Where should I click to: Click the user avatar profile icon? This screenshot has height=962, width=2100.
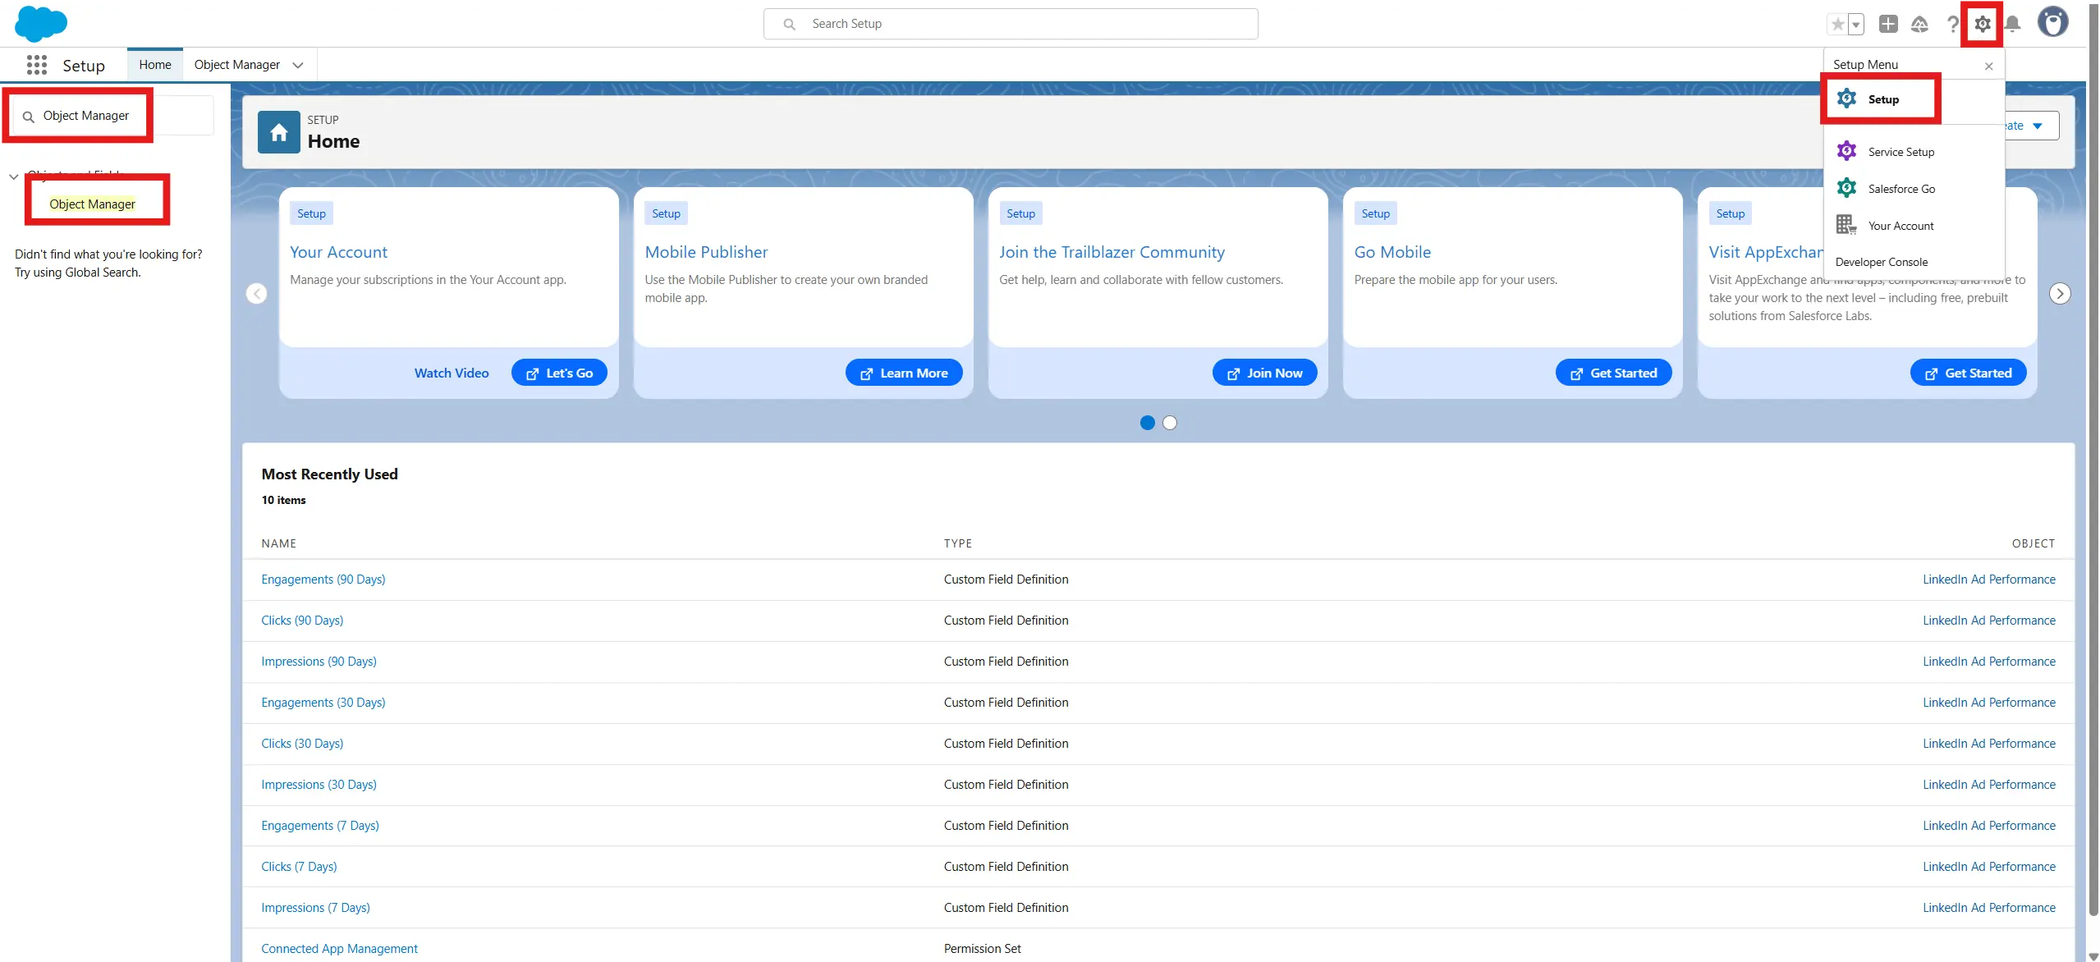(x=2052, y=22)
